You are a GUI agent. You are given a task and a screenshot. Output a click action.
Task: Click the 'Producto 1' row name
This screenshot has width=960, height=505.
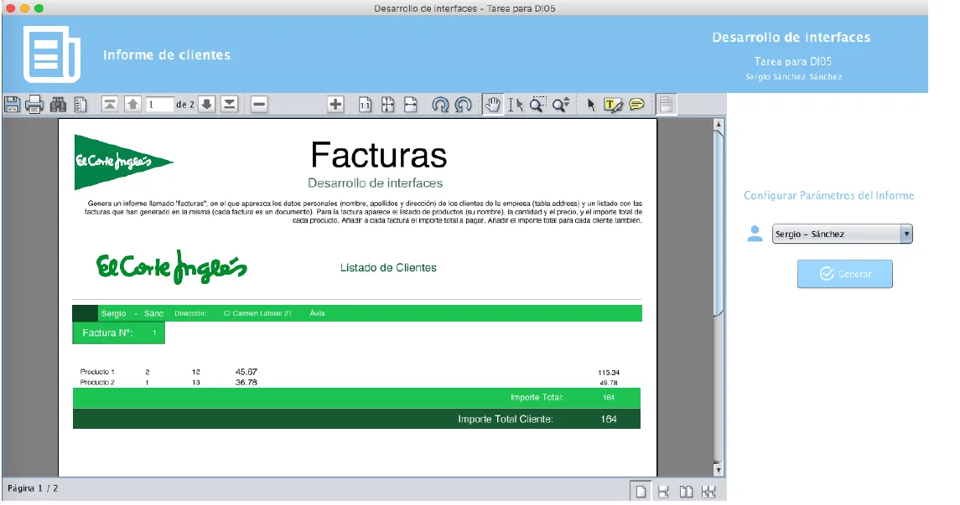[97, 372]
